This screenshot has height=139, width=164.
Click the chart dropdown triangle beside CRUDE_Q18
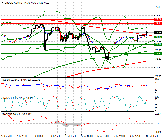(x=3, y=3)
